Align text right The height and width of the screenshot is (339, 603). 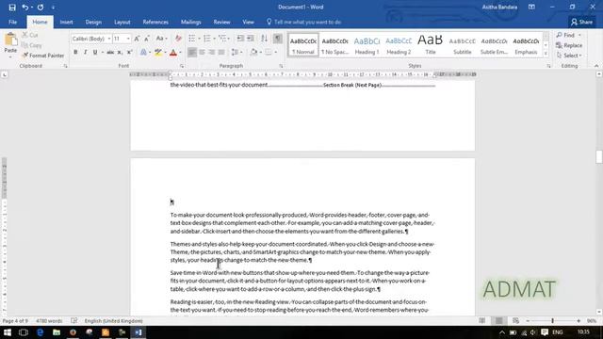(211, 53)
